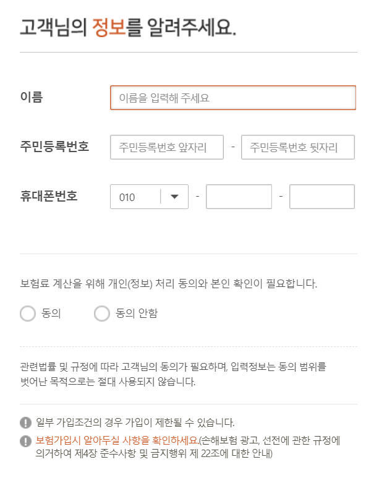Select the 동의 radio button

click(x=28, y=314)
